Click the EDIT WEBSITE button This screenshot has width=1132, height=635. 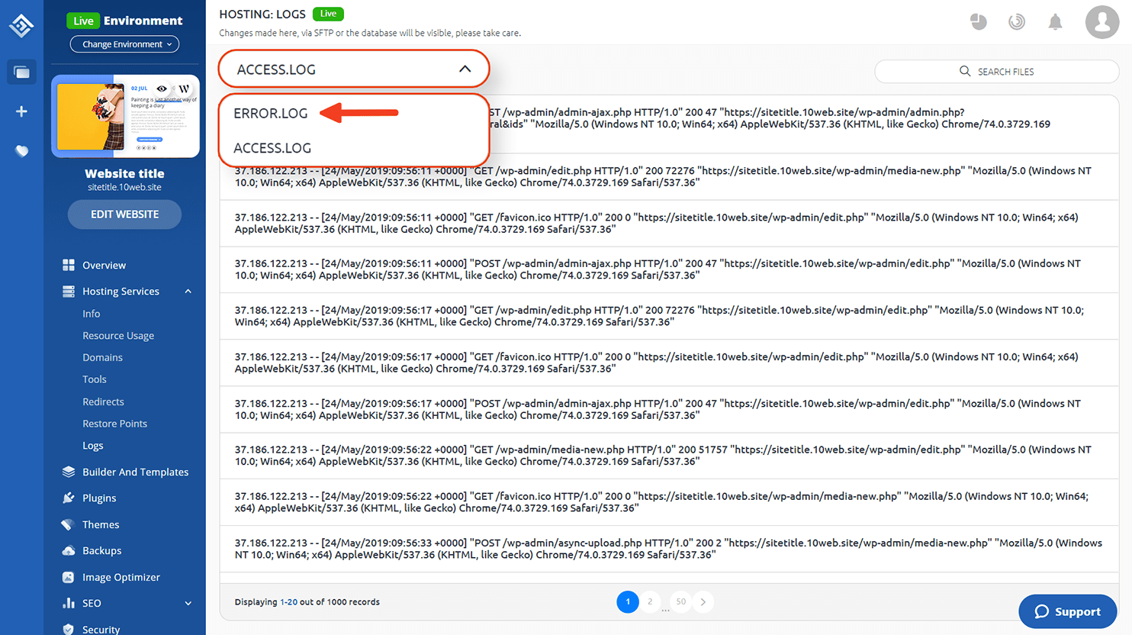tap(124, 214)
